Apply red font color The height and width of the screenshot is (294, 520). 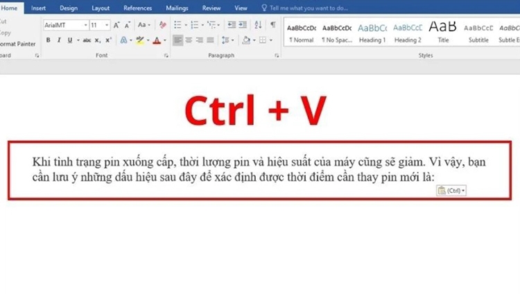(157, 40)
